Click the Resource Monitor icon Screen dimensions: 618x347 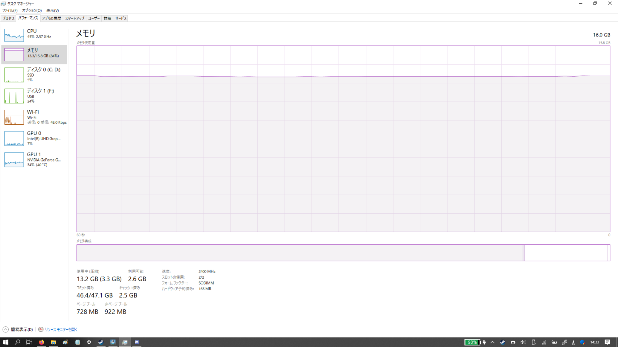[41, 329]
